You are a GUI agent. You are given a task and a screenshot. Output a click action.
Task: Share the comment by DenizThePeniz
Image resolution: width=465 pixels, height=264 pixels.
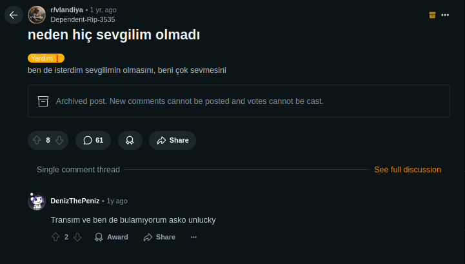159,237
